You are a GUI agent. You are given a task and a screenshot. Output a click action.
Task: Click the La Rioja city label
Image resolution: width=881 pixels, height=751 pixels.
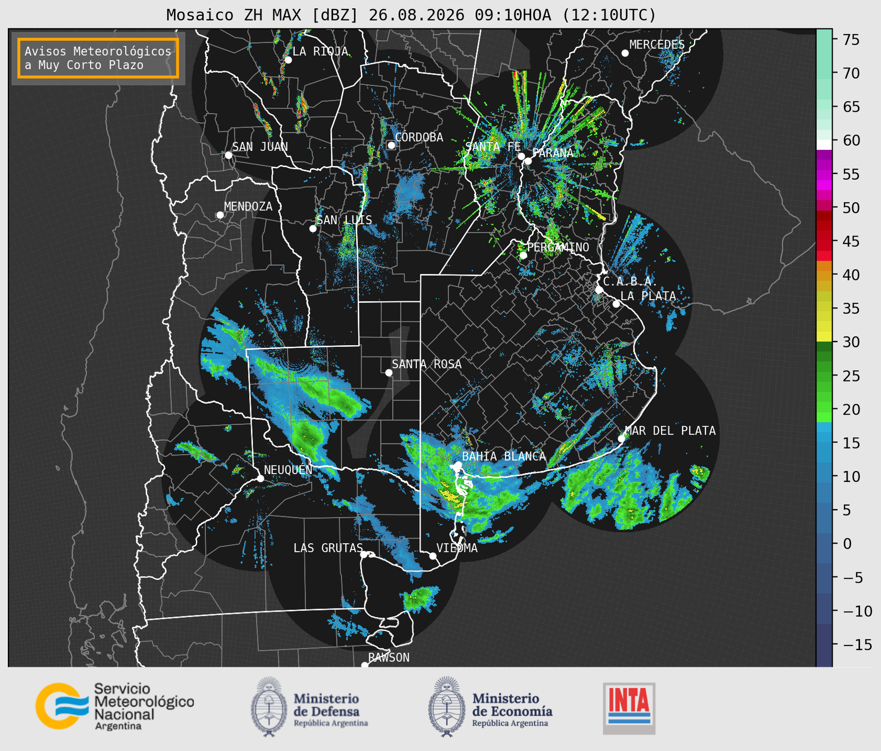coord(320,51)
